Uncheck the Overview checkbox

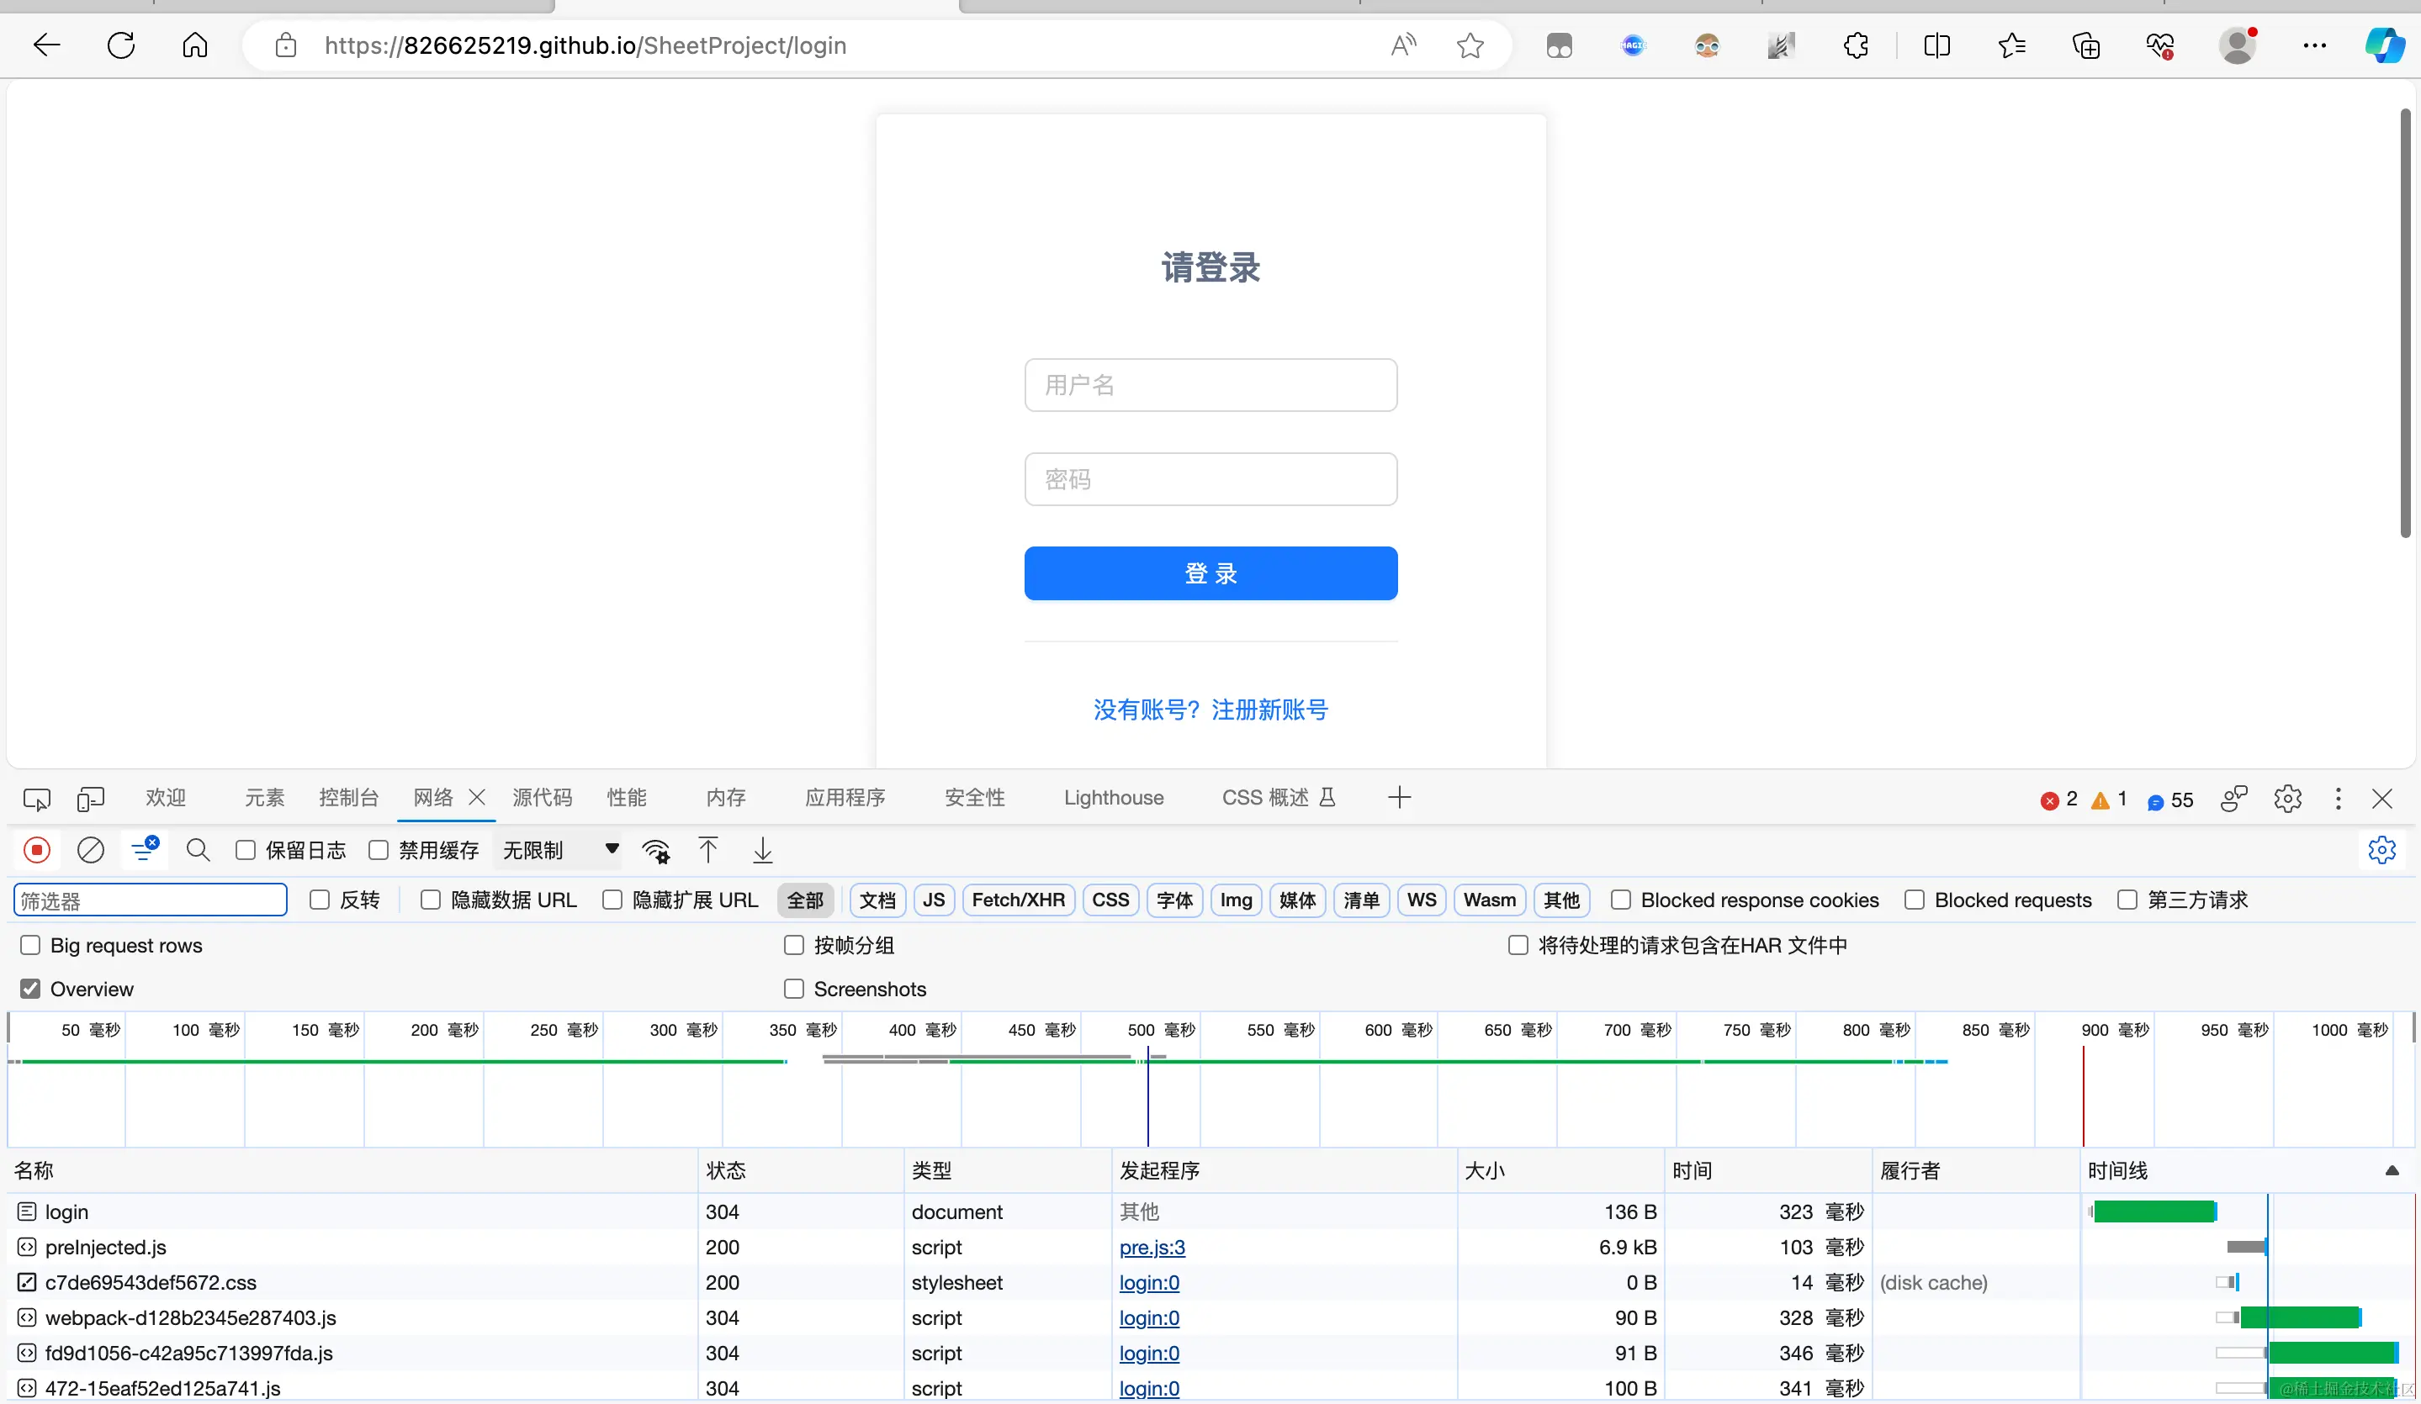[x=31, y=988]
